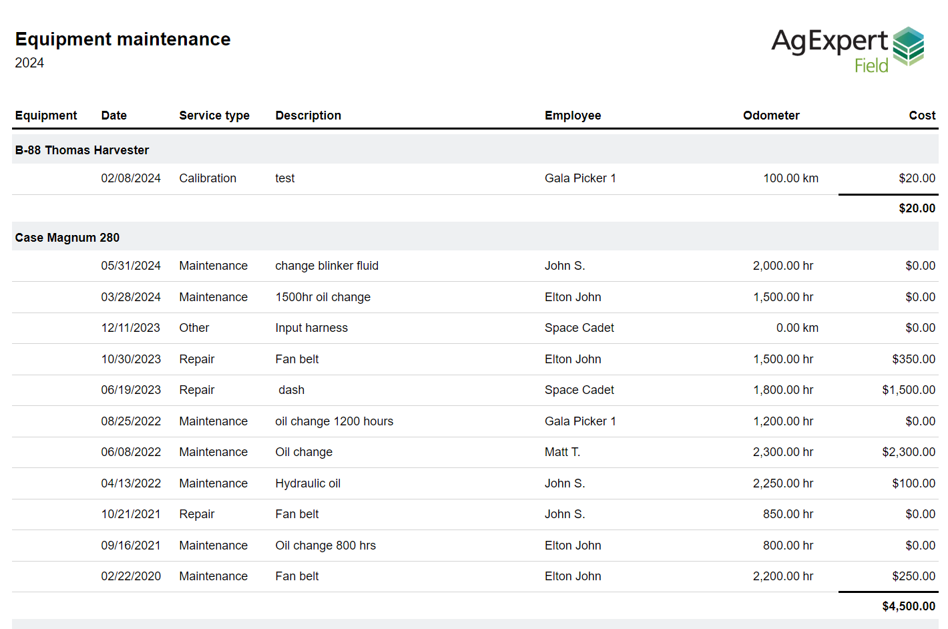Screen dimensions: 948x629
Task: Select Matt T. in the Employee column
Action: point(562,452)
